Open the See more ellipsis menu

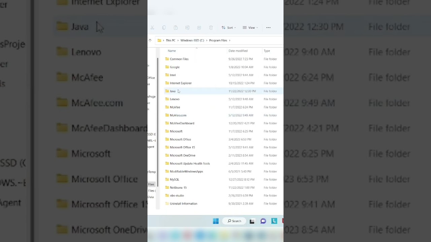tap(268, 28)
